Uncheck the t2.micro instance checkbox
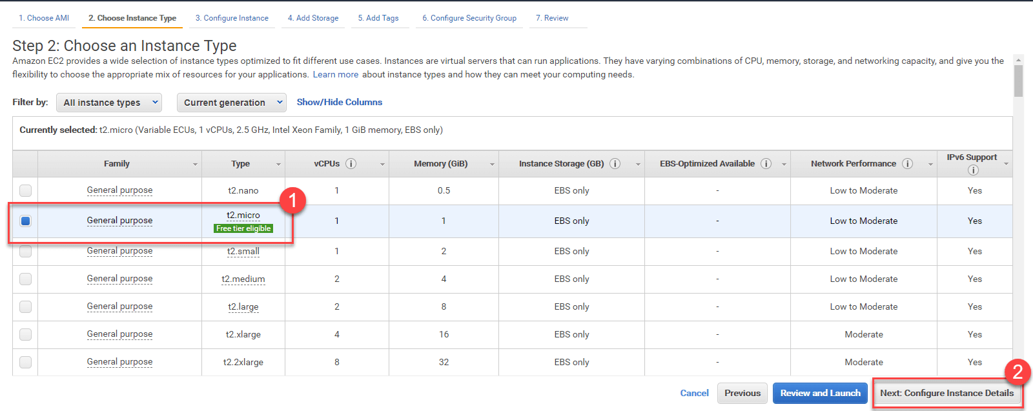 pyautogui.click(x=25, y=221)
